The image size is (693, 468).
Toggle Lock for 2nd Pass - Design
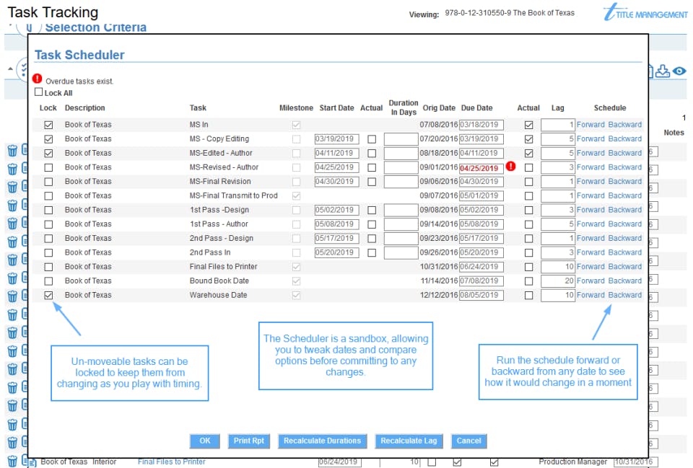[x=48, y=239]
